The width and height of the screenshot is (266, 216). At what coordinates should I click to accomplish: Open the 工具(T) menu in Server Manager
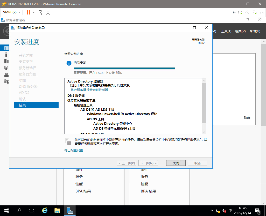[226, 31]
